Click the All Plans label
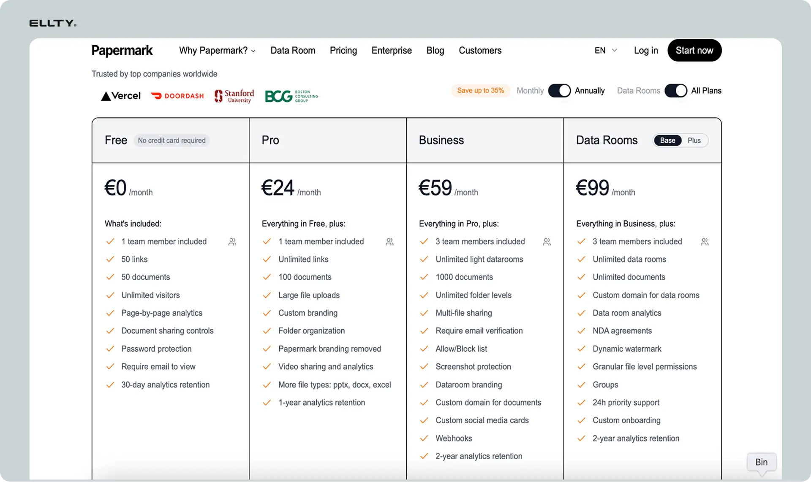Image resolution: width=811 pixels, height=482 pixels. [x=706, y=91]
